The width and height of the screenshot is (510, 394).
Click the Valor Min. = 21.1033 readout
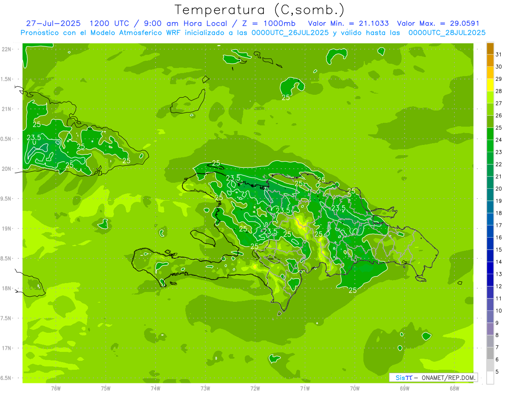tap(348, 23)
